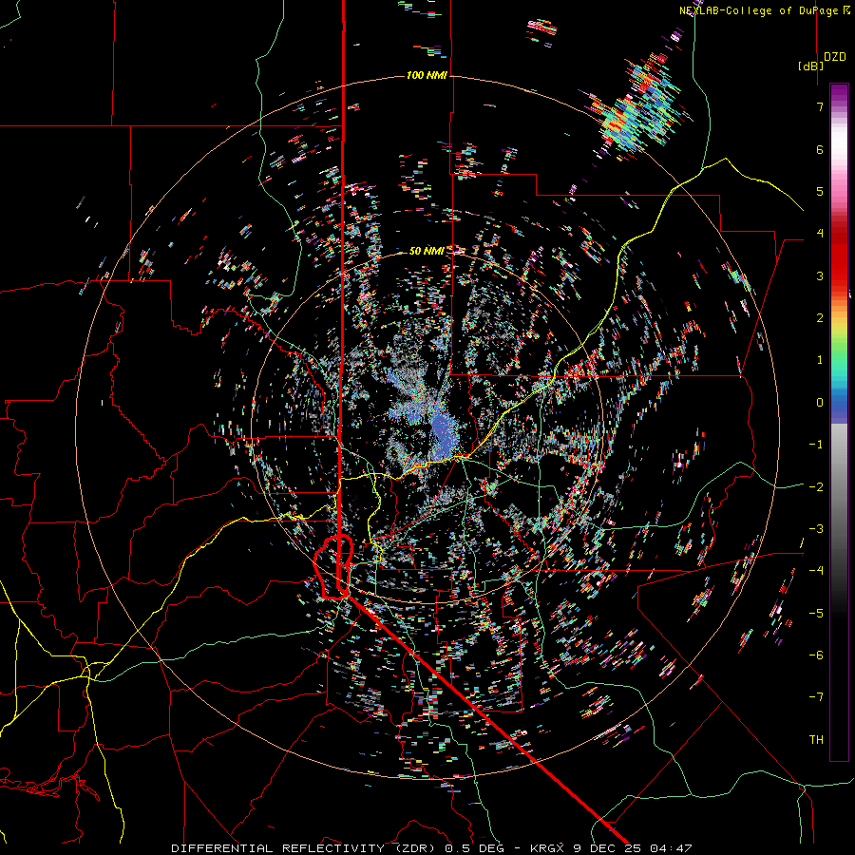Click the red outlined polygon on the map
The image size is (855, 855).
[x=332, y=568]
